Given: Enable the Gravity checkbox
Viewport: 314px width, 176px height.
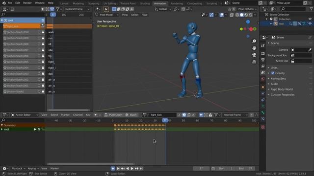Looking at the screenshot, I should (x=273, y=73).
